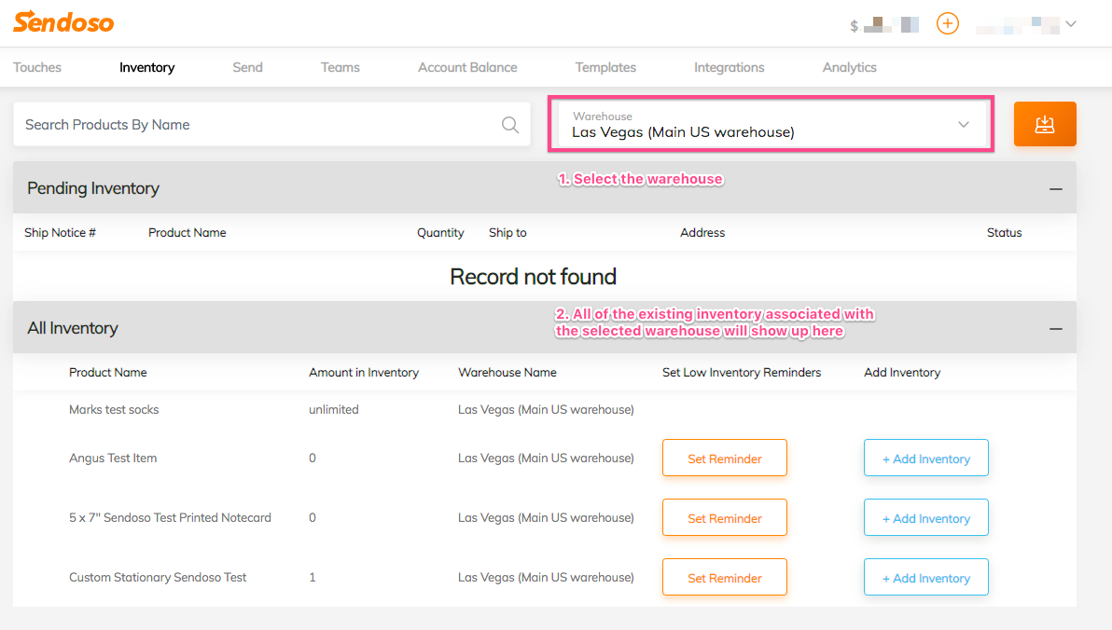
Task: Open the user account dropdown arrow
Action: 1071,24
